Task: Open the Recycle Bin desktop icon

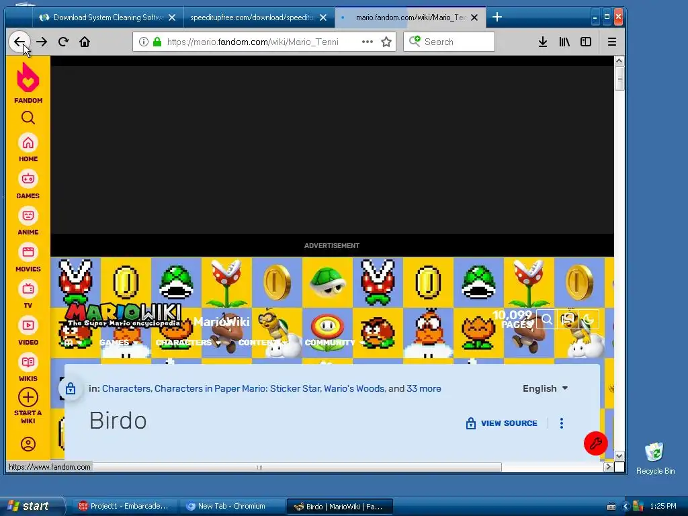Action: 655,458
